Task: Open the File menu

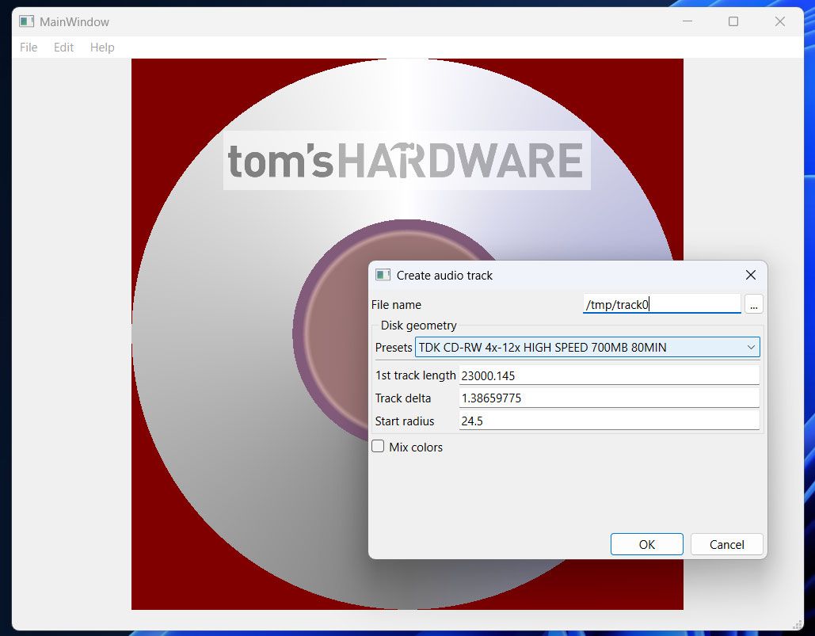Action: (28, 48)
